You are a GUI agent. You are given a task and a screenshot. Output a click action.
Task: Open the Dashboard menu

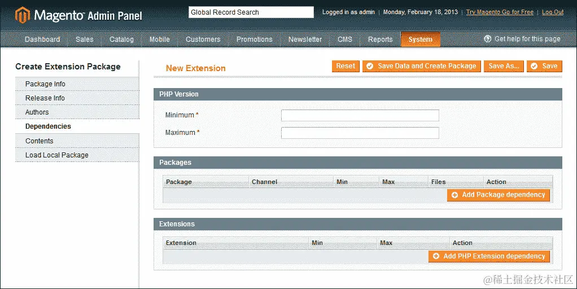coord(42,40)
